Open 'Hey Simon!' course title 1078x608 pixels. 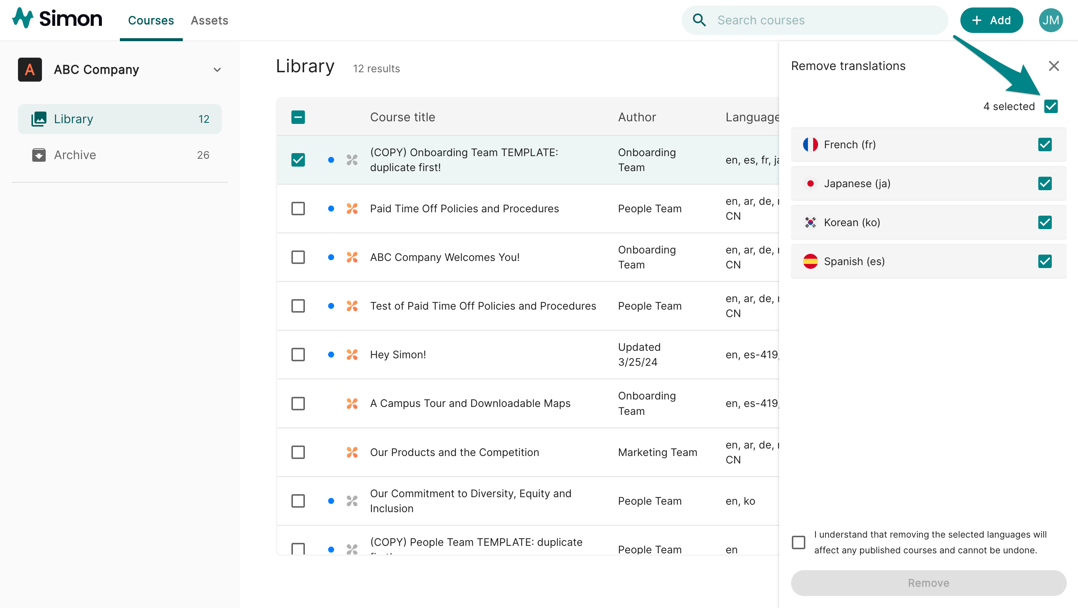[x=397, y=354]
